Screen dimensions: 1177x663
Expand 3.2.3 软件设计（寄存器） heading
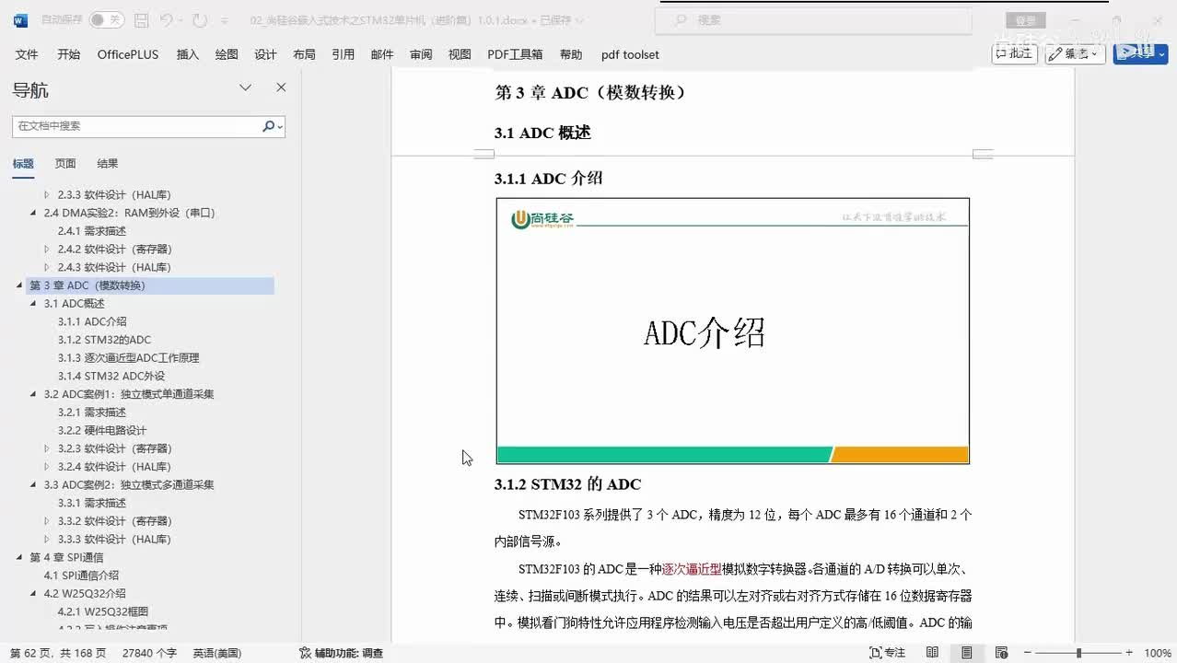(48, 448)
